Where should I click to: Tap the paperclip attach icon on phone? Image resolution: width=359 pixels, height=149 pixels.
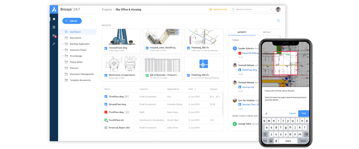(x=266, y=114)
